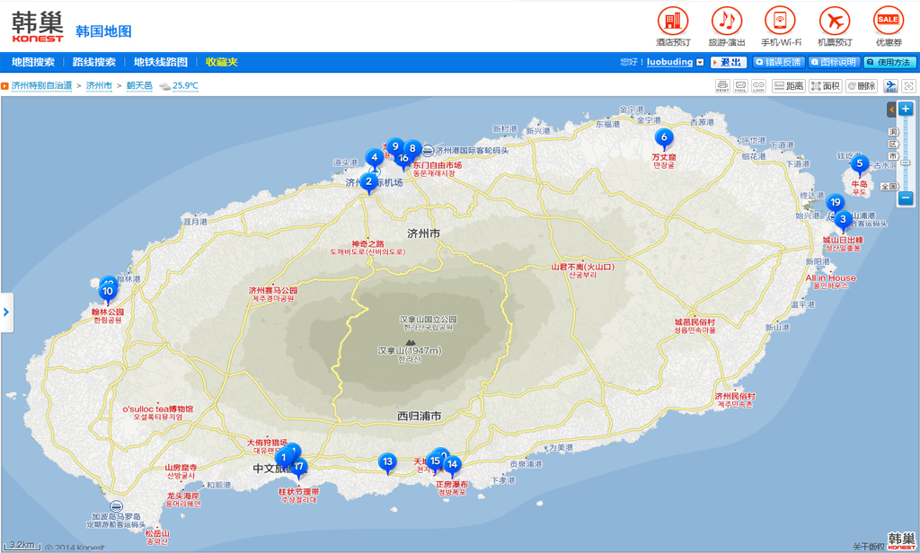Click the 退出 logout button
The width and height of the screenshot is (920, 553).
coord(728,63)
